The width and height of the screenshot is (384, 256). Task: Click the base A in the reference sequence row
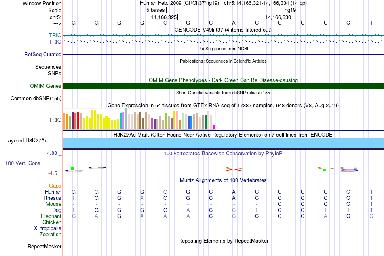click(234, 23)
